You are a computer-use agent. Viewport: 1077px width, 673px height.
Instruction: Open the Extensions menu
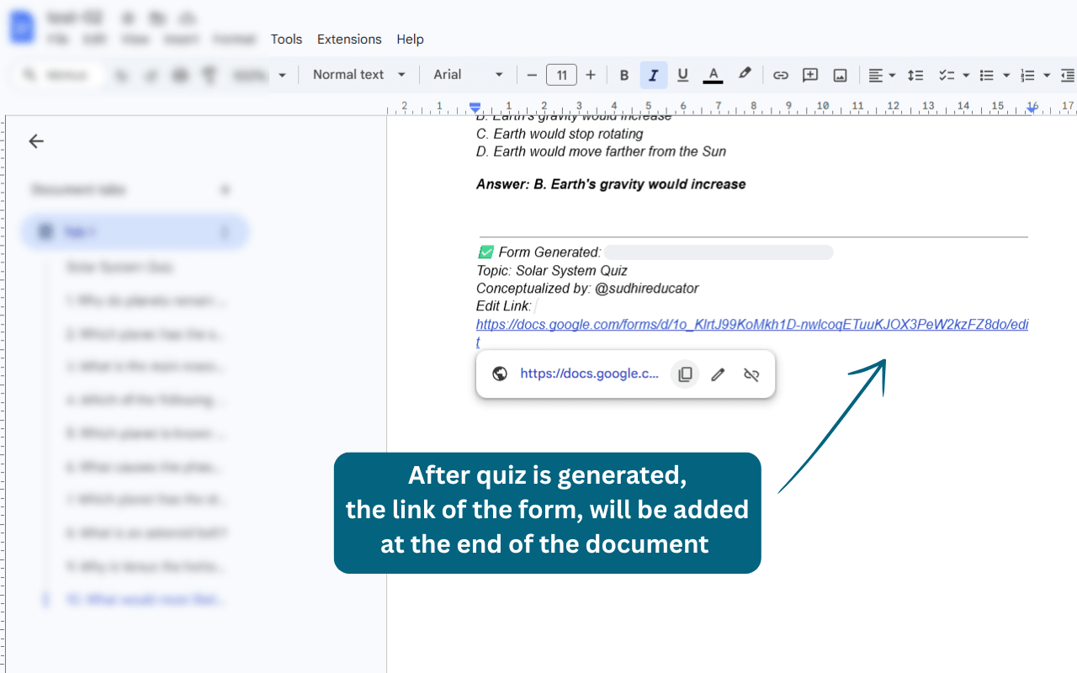point(349,40)
